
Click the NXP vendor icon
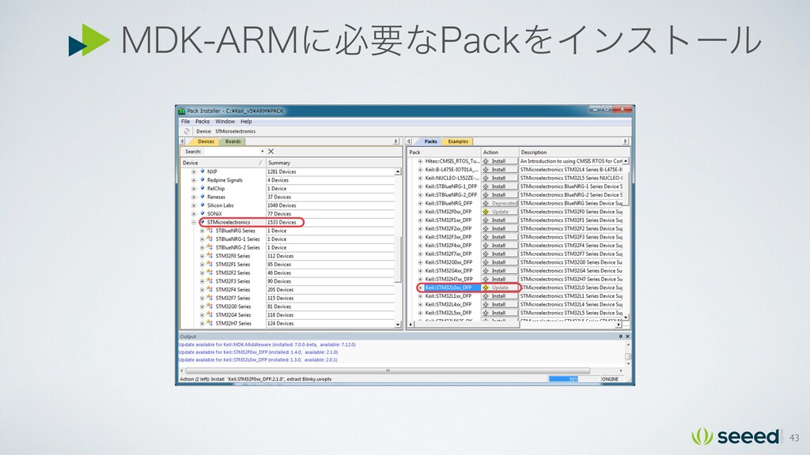point(202,171)
